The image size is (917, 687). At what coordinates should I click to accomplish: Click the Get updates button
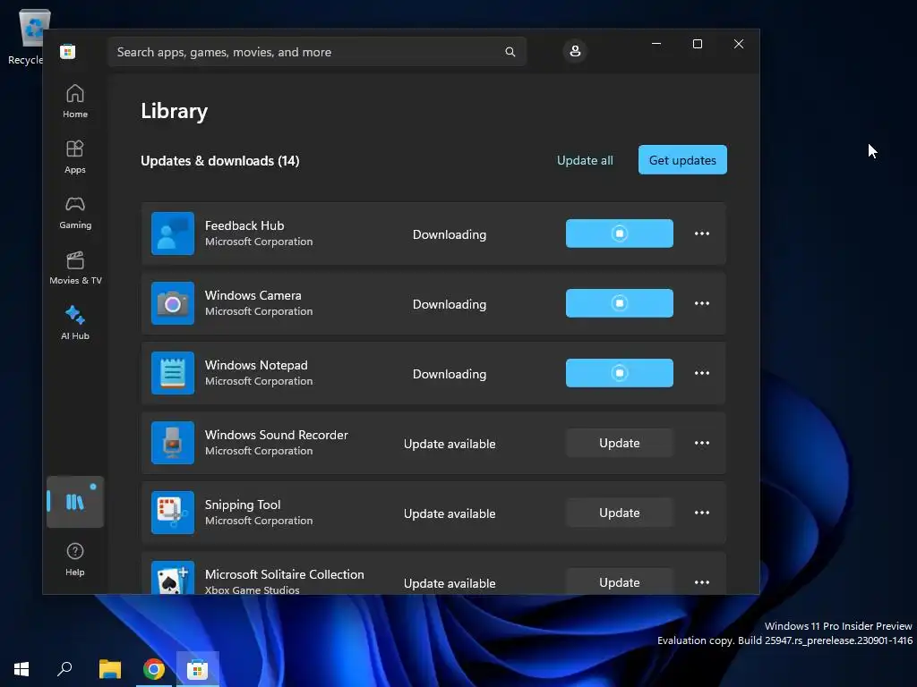click(682, 159)
